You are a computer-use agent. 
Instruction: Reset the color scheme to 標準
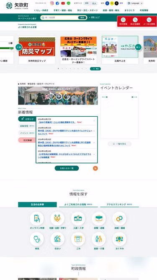pos(121,3)
